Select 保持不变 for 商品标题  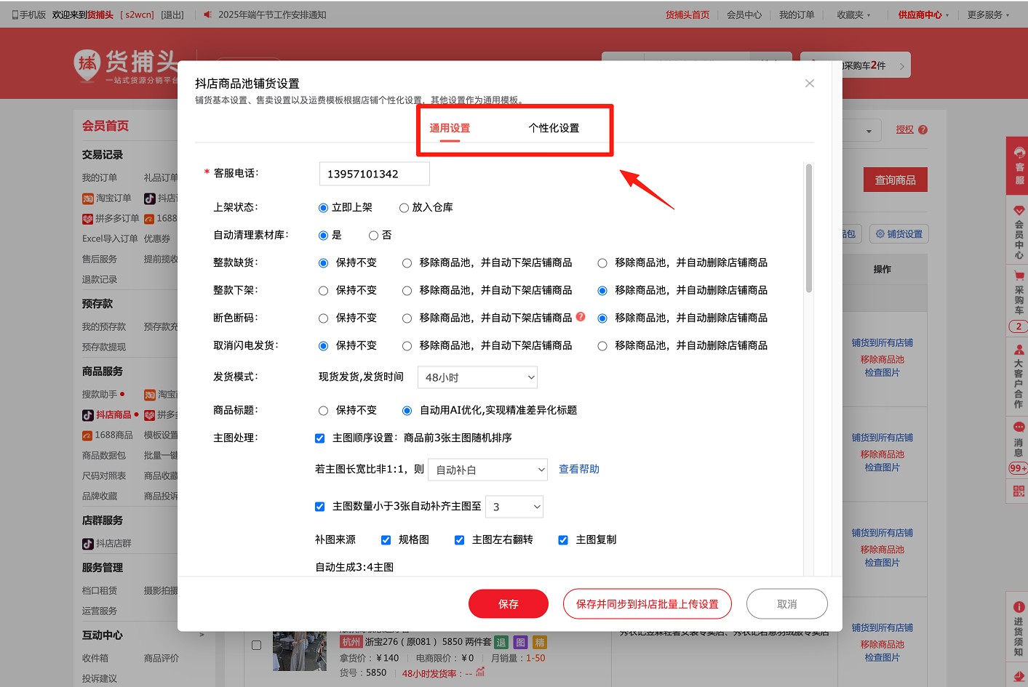(x=323, y=411)
